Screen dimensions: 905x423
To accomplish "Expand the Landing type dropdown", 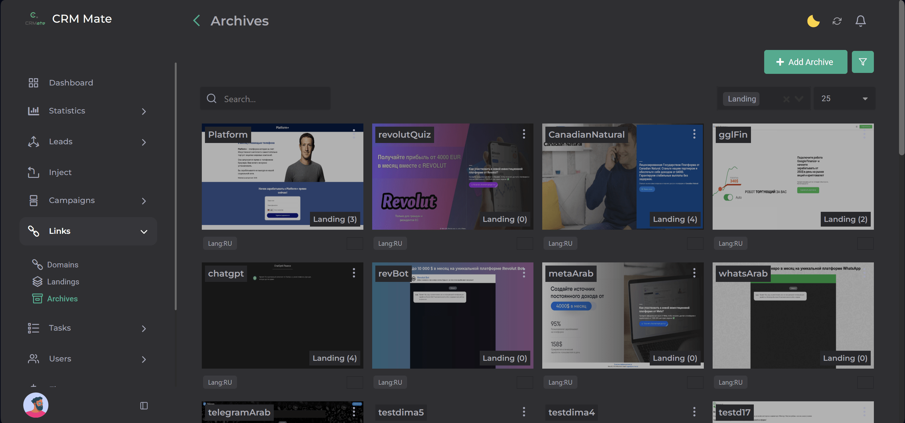I will (x=799, y=99).
